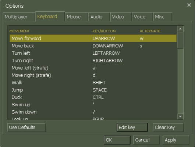Confirm settings with the OK button

pos(117,140)
